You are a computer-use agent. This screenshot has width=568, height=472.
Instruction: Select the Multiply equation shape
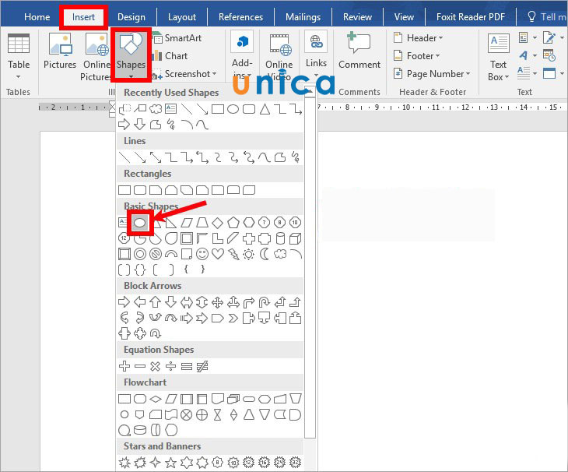tap(155, 366)
